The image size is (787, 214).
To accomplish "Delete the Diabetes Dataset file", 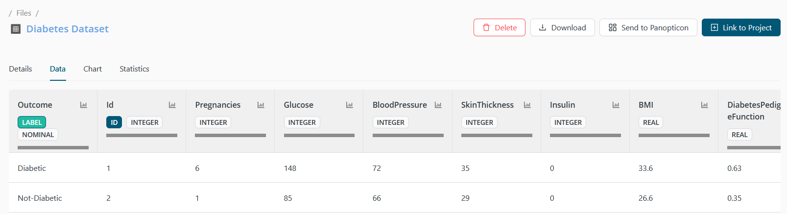I will 499,27.
